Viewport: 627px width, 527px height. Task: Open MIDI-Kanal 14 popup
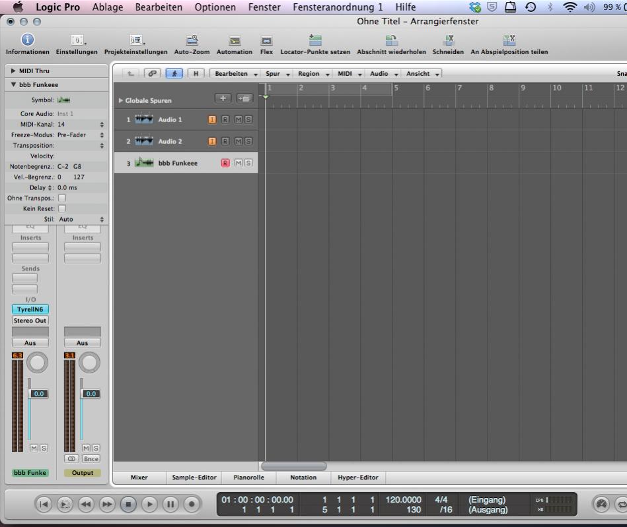(x=80, y=124)
